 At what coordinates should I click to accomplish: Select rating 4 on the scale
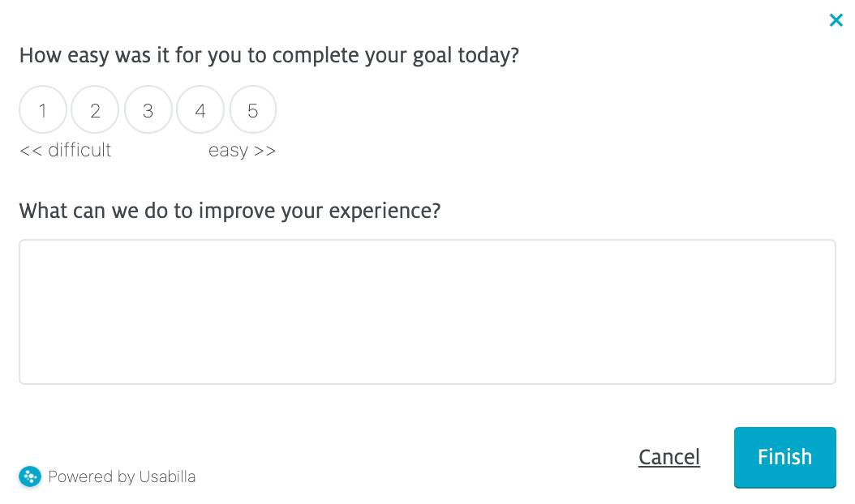tap(200, 110)
